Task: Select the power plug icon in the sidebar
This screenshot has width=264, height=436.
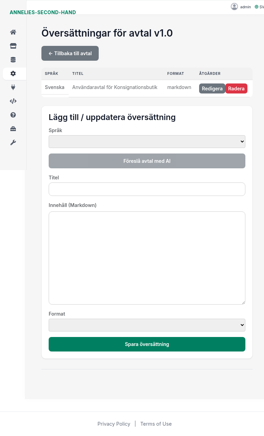Action: 13,87
